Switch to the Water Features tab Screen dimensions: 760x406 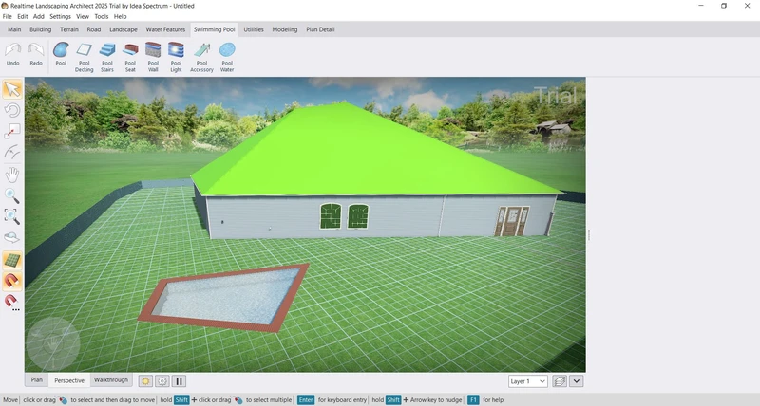[x=165, y=29]
